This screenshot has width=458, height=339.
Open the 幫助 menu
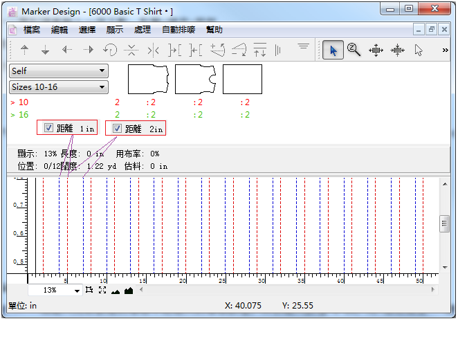(214, 30)
